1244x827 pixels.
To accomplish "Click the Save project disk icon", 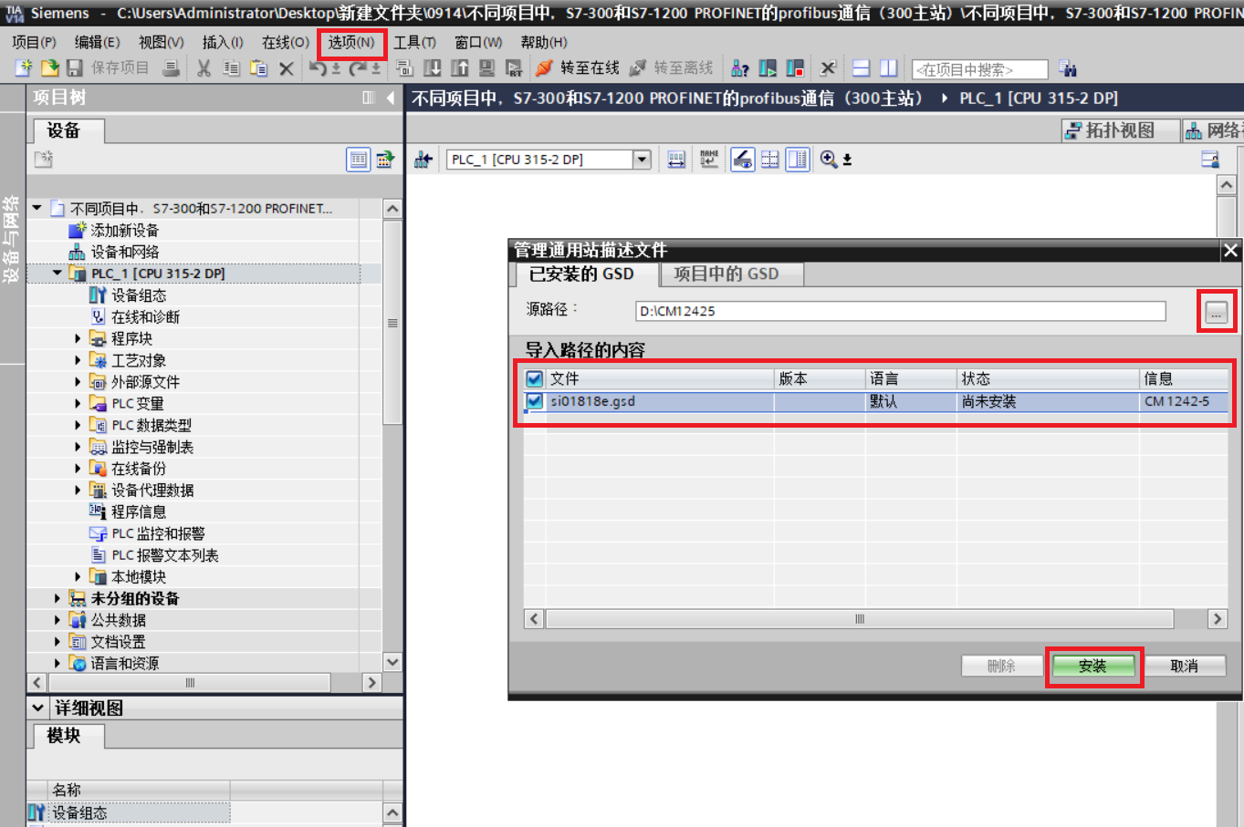I will pyautogui.click(x=75, y=68).
